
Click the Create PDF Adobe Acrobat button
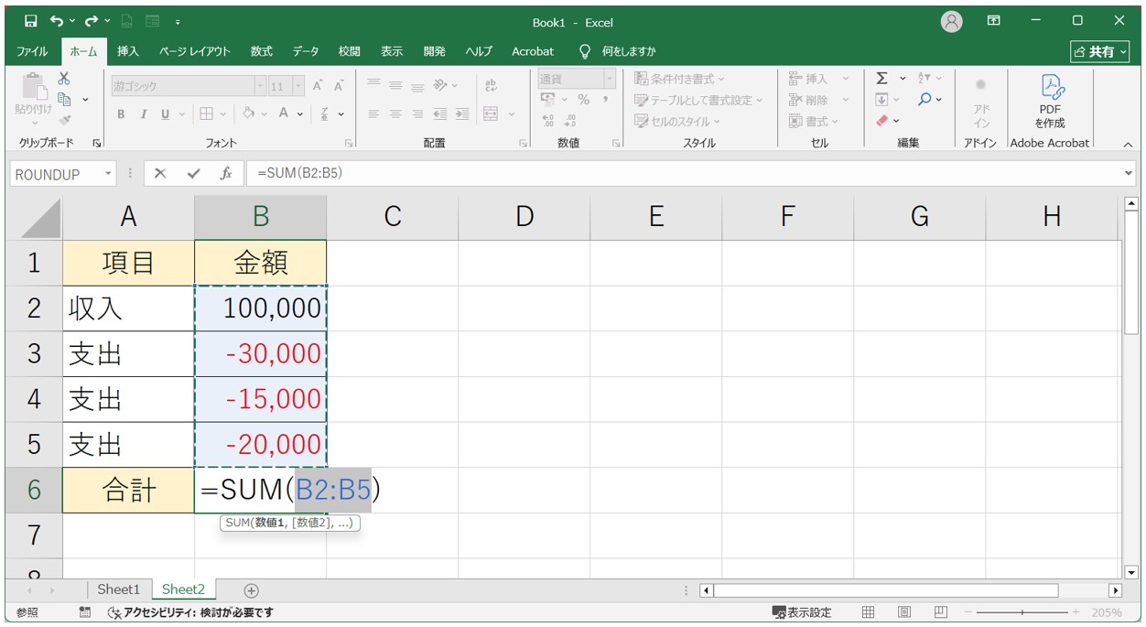pos(1050,102)
